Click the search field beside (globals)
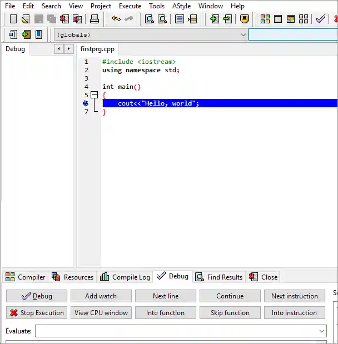 tap(293, 35)
